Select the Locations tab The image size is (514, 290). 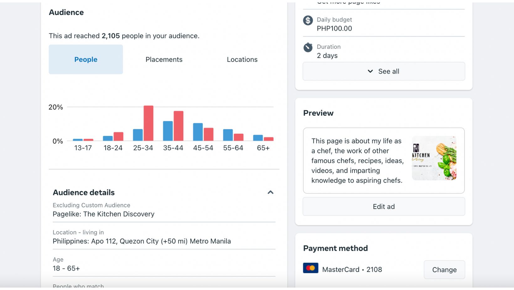point(242,59)
